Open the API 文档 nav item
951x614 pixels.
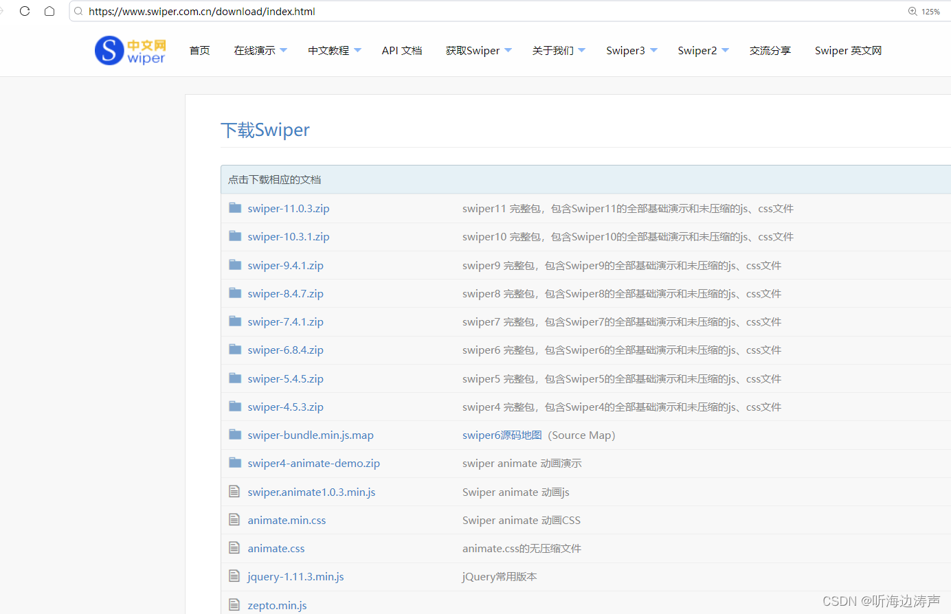click(402, 50)
